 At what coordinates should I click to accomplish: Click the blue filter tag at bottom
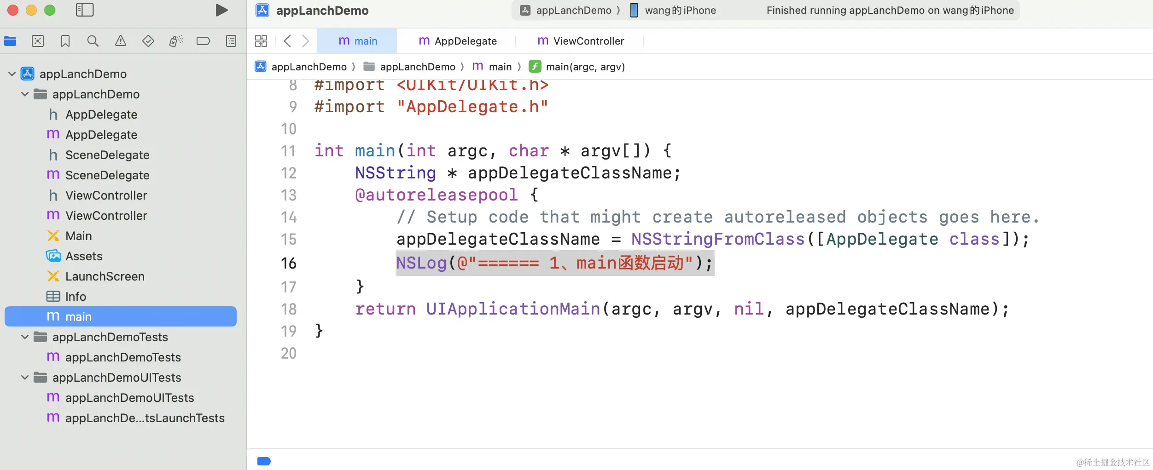264,461
